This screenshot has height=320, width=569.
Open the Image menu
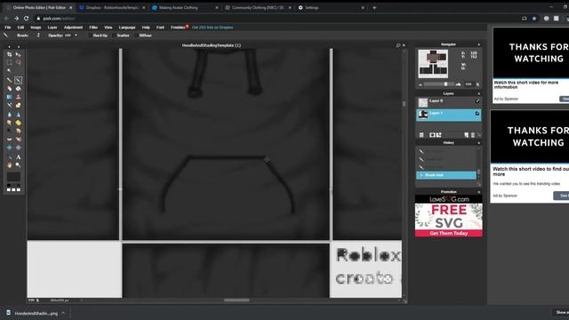(x=36, y=28)
